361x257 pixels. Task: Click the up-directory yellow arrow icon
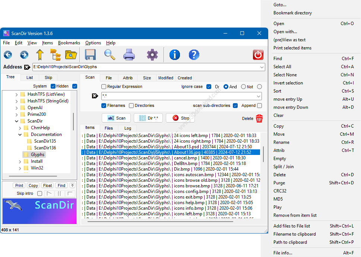[40, 55]
